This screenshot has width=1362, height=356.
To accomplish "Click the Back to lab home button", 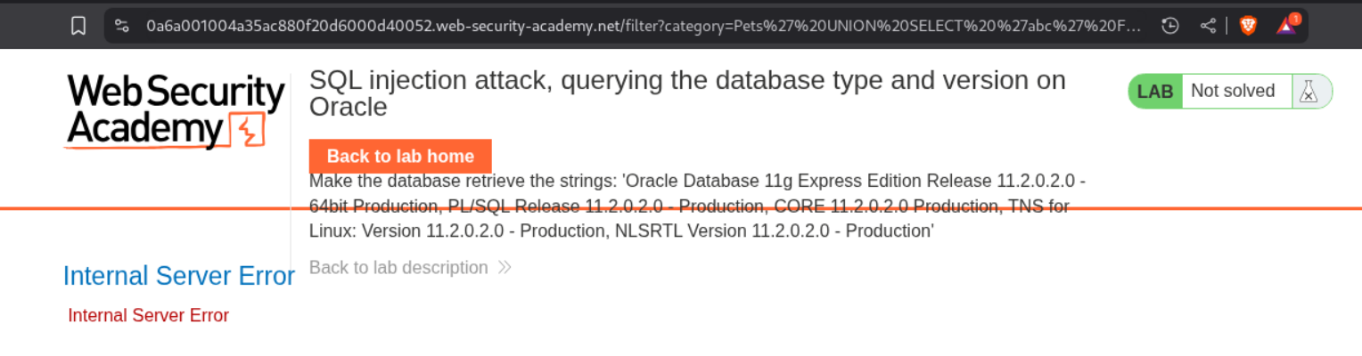I will point(400,157).
